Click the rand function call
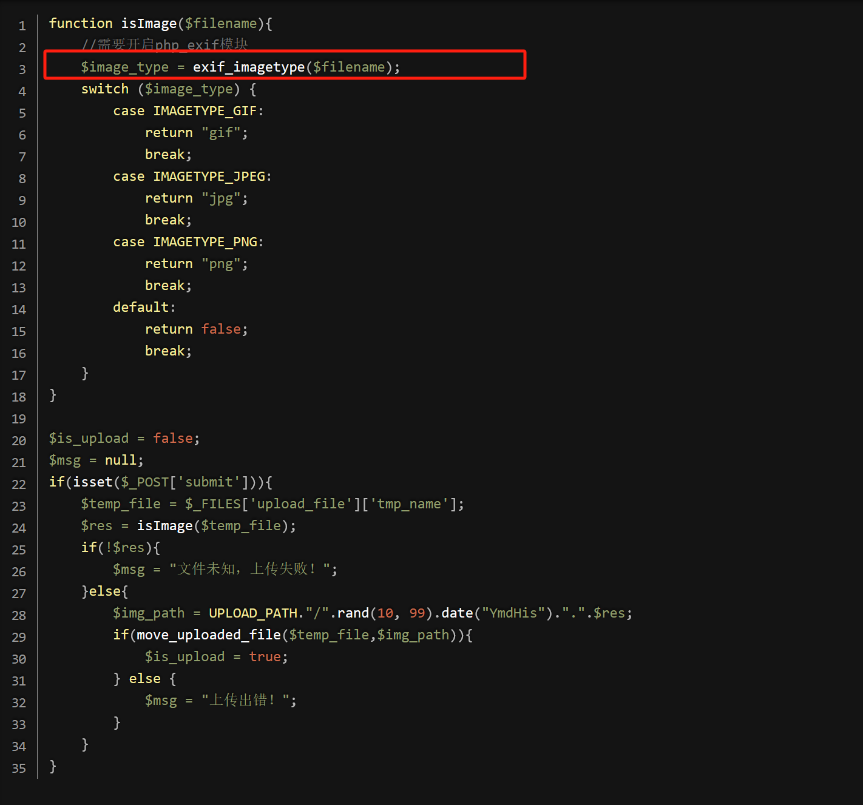The image size is (863, 805). coord(353,613)
